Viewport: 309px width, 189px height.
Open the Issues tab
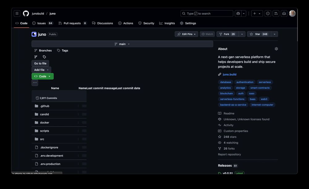click(43, 23)
